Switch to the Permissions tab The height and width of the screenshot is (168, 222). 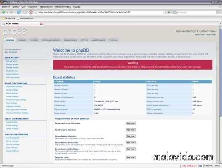[x=70, y=40]
